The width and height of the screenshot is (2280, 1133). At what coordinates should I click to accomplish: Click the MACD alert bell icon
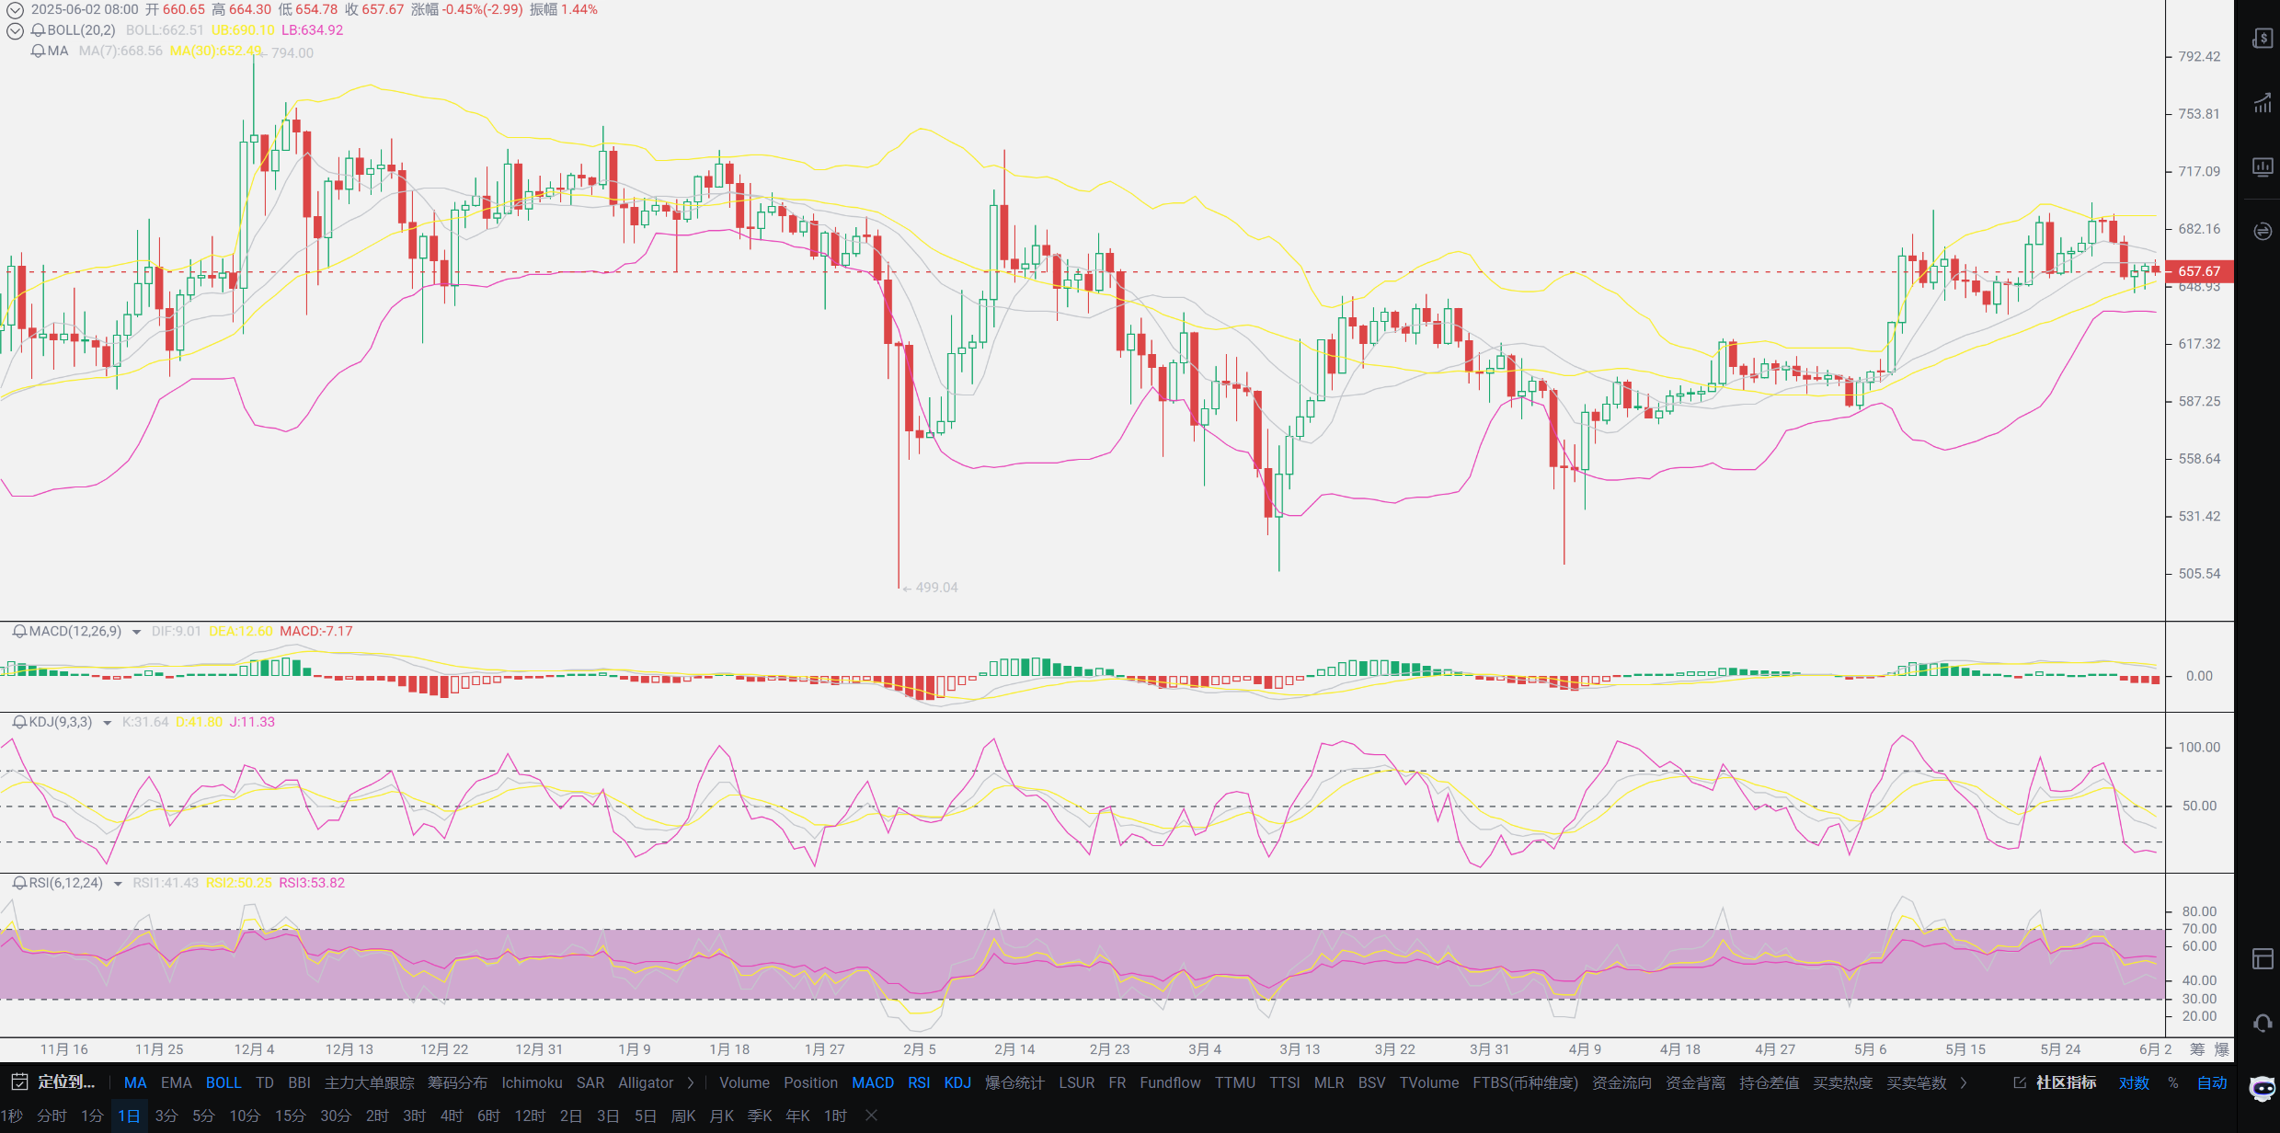(19, 632)
